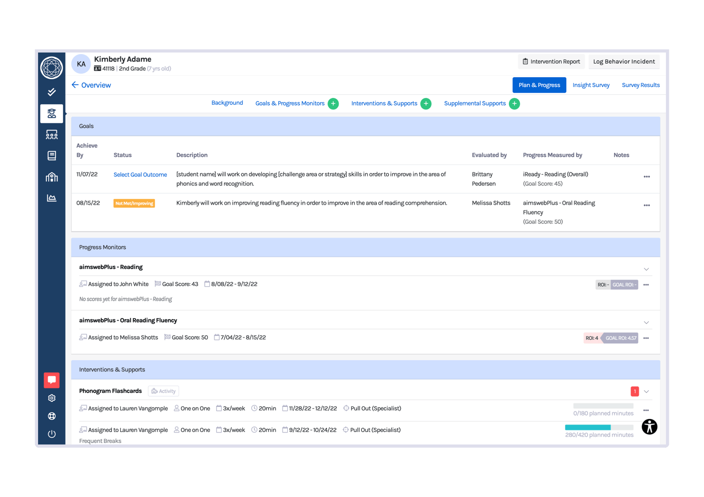
Task: Click the Log Behavior Incident button
Action: (624, 61)
